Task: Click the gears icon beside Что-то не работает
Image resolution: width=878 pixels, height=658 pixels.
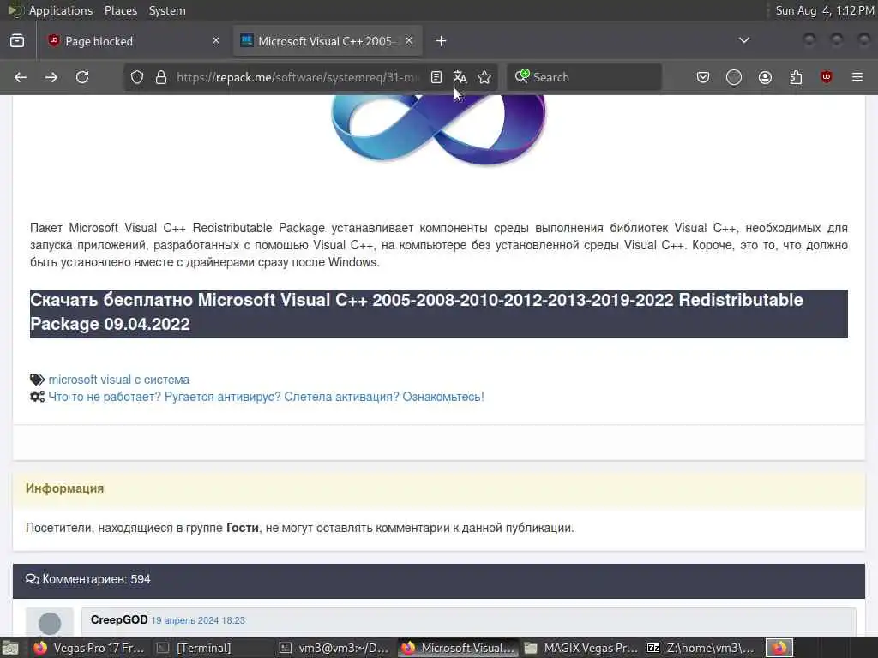Action: pyautogui.click(x=37, y=397)
